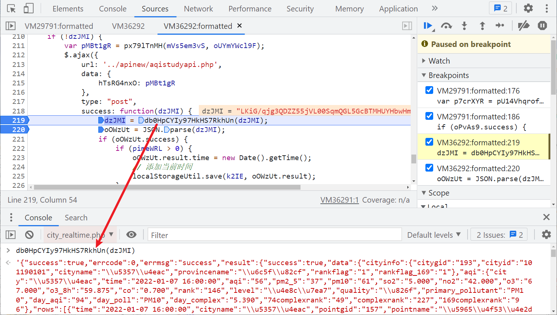Step out of current function
This screenshot has height=315, width=557.
click(x=482, y=26)
